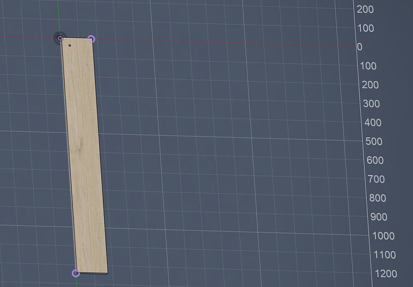The image size is (413, 287).
Task: Click the ruler label "300"
Action: point(371,104)
